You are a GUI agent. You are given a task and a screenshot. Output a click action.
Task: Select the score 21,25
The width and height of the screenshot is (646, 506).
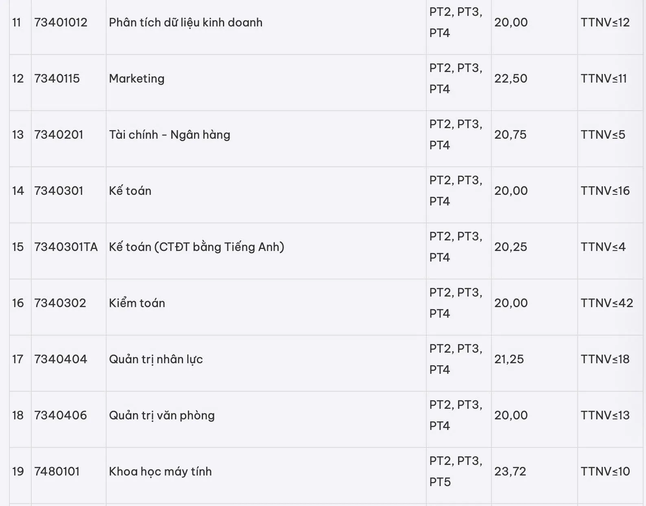(509, 359)
